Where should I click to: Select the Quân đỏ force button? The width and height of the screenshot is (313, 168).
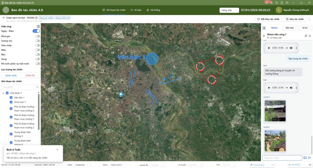point(30,75)
